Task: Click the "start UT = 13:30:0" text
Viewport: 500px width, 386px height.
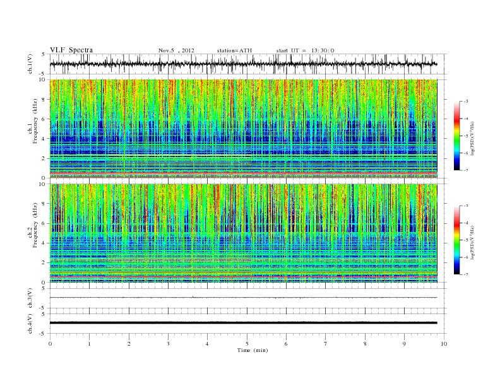Action: click(305, 50)
